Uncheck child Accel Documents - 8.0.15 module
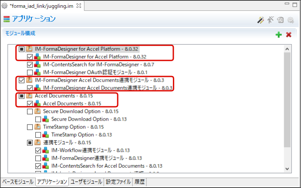 (x=30, y=104)
